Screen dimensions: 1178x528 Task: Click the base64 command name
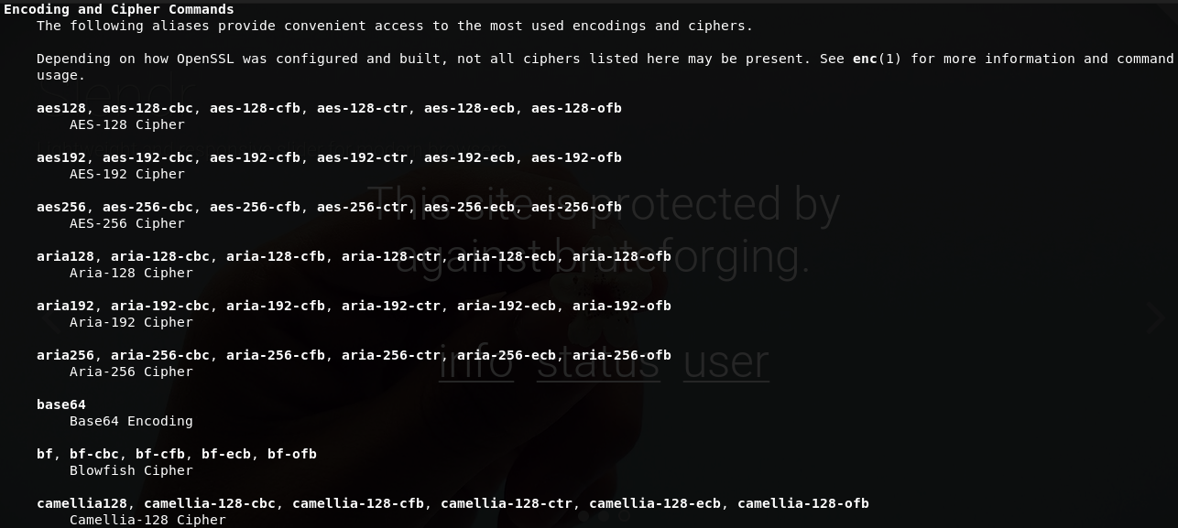tap(61, 404)
